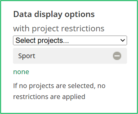This screenshot has height=114, width=138.
Task: Expand the dropdown using its chevron arrow
Action: (123, 40)
